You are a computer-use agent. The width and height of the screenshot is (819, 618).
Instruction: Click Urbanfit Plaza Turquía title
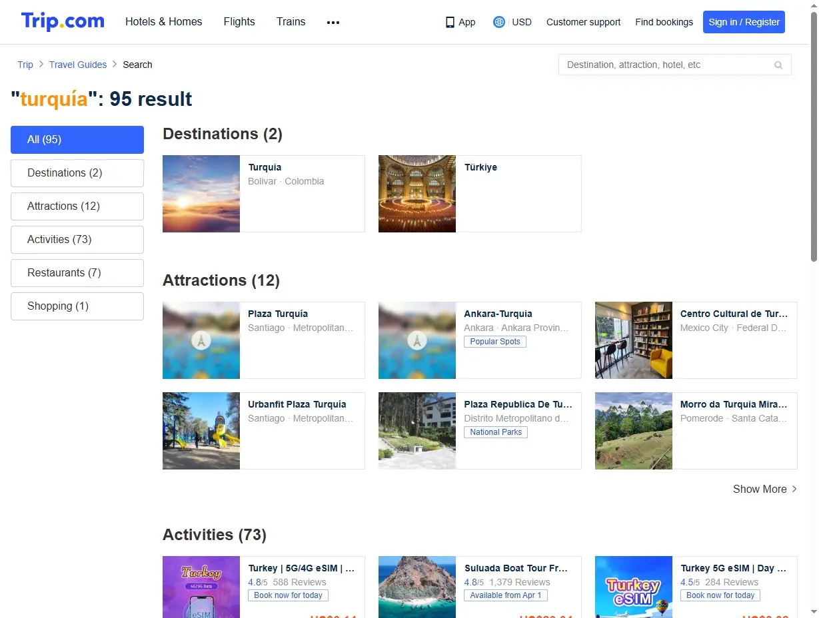pyautogui.click(x=297, y=404)
